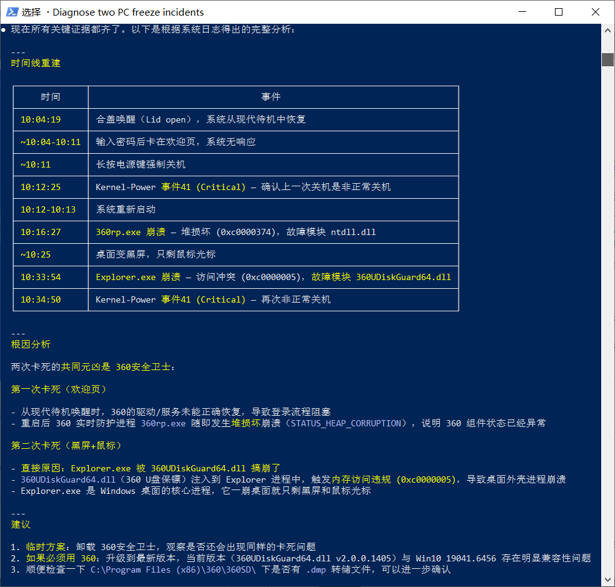Click the '360rp.exe 崩溃' event text
The width and height of the screenshot is (615, 587).
pyautogui.click(x=131, y=232)
